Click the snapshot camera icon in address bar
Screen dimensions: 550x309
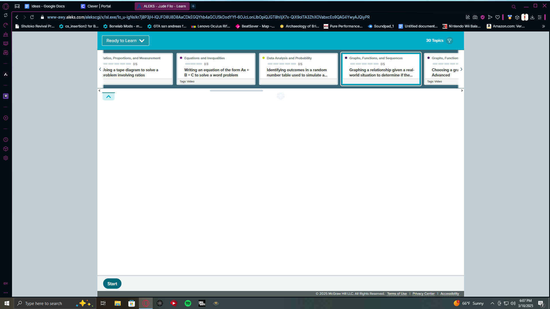pyautogui.click(x=475, y=17)
